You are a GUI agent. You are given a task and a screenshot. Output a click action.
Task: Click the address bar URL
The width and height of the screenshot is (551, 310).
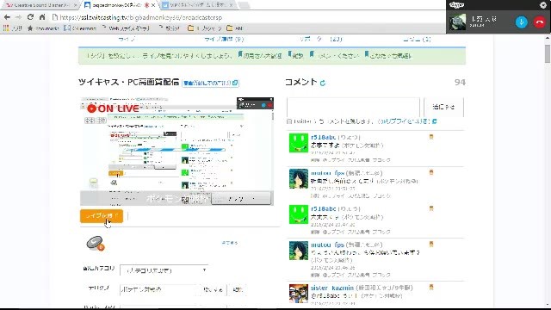click(x=140, y=17)
